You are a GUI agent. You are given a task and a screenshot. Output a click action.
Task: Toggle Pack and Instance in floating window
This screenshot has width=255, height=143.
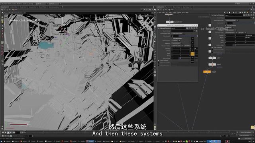click(x=172, y=38)
